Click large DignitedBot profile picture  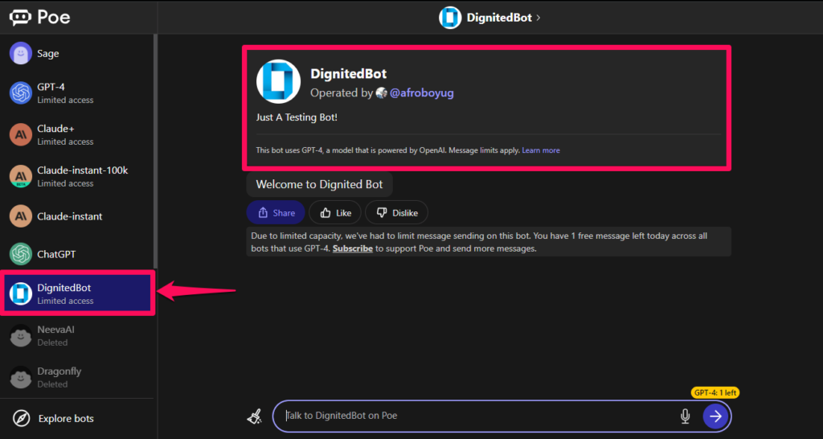(278, 81)
